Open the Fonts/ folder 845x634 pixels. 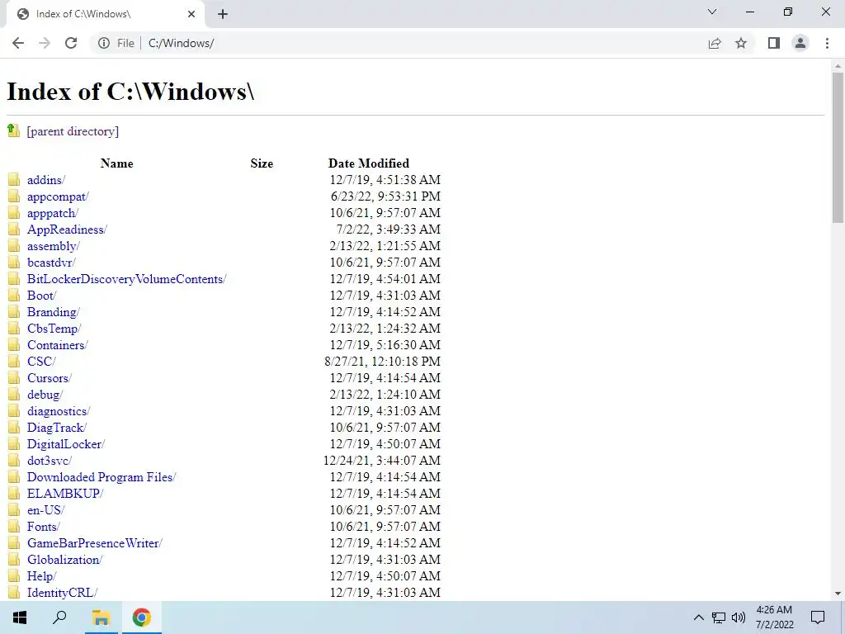pyautogui.click(x=43, y=527)
